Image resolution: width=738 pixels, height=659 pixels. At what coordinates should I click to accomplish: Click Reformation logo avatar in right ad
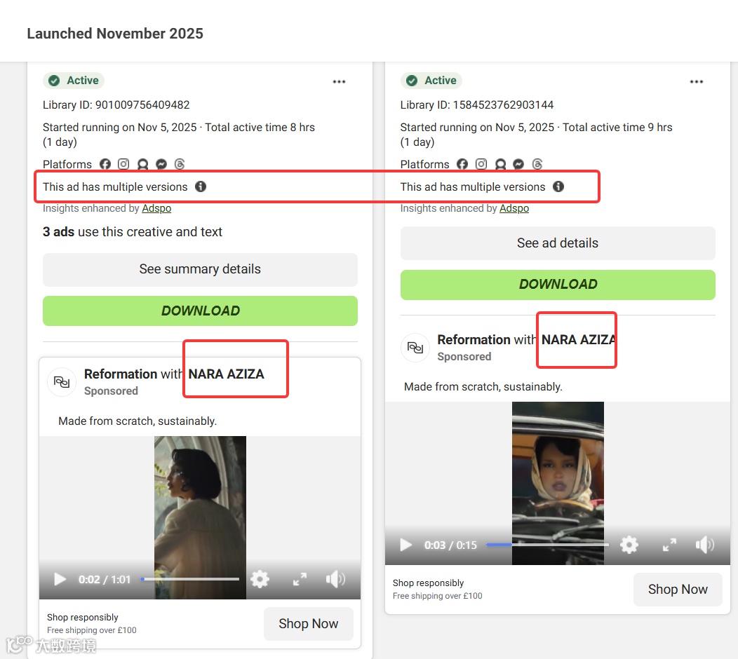click(x=415, y=348)
